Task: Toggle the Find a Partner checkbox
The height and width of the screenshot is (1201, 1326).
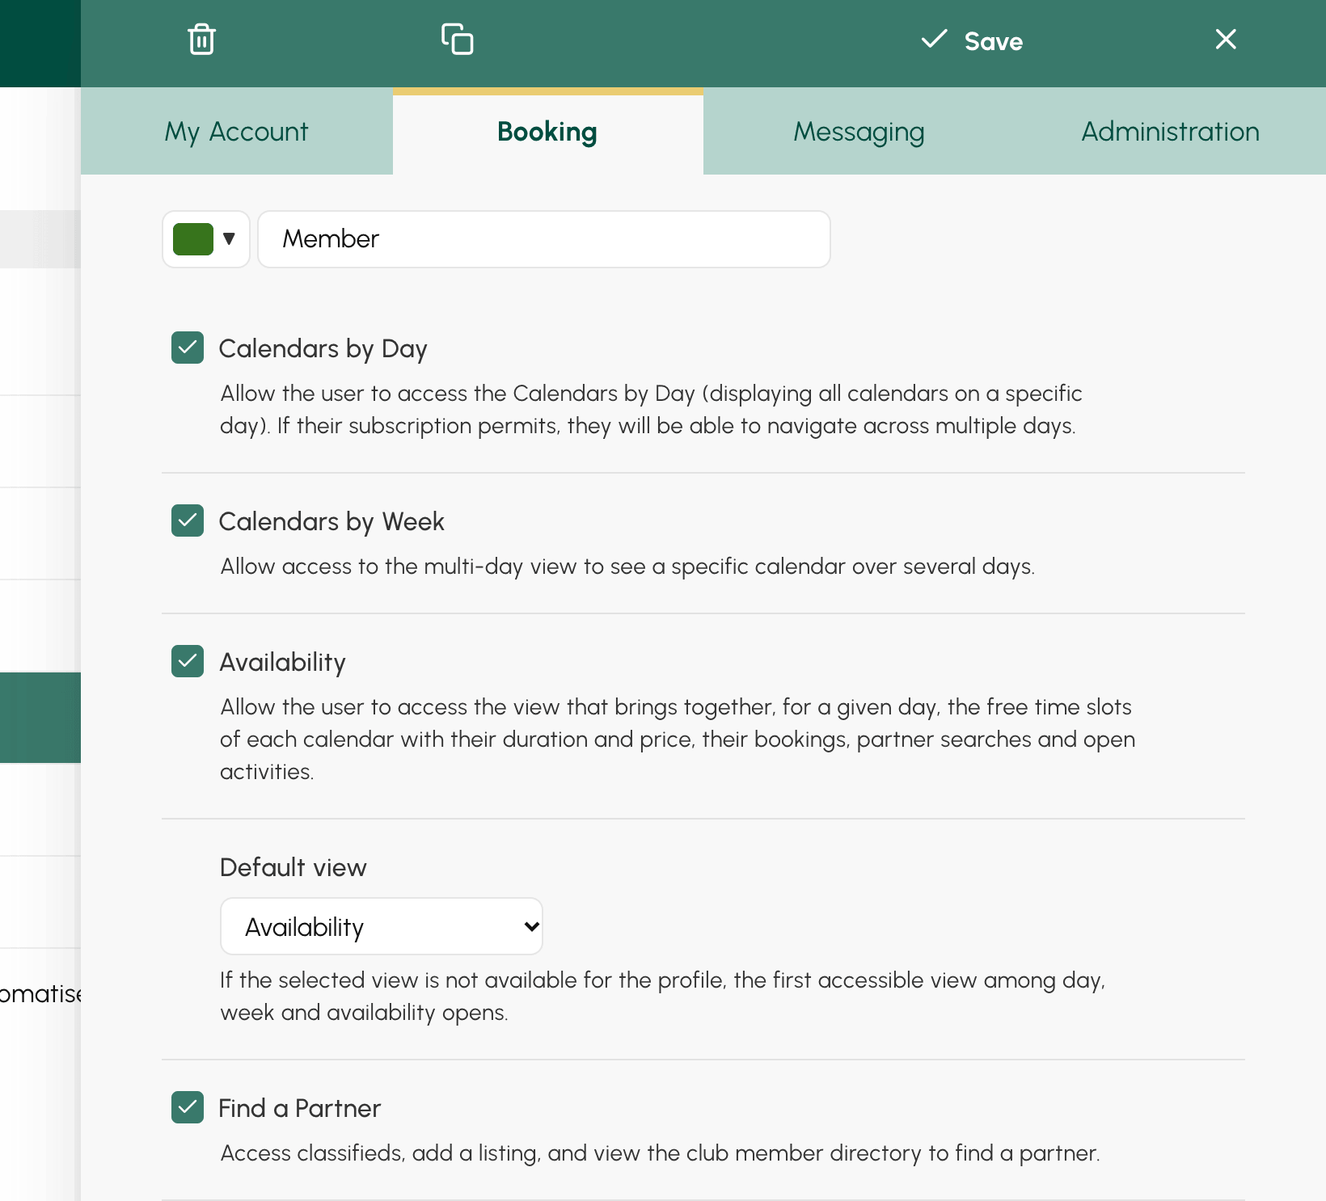Action: [188, 1107]
